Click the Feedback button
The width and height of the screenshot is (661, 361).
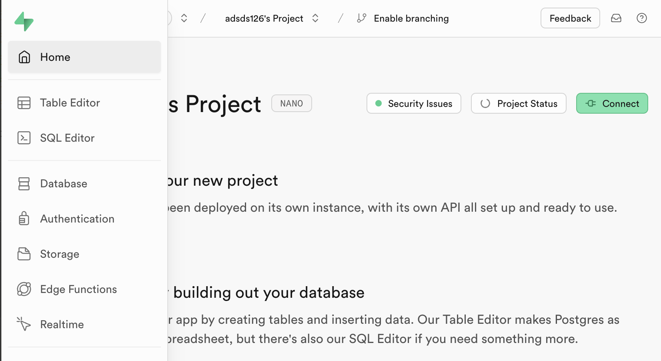570,18
